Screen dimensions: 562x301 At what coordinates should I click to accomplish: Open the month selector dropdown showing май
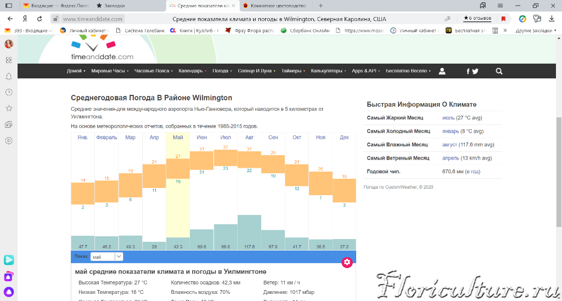pyautogui.click(x=106, y=257)
